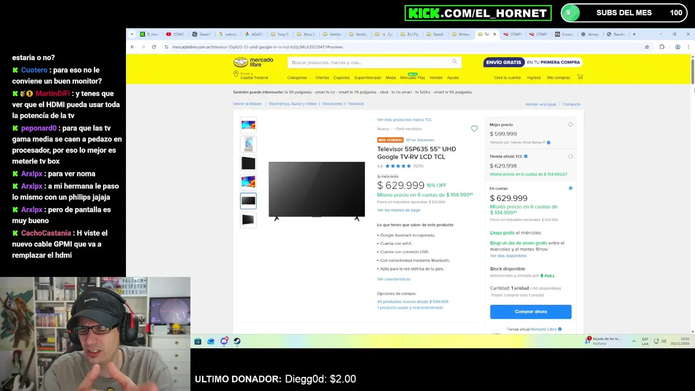Open Mercado Play menu item
The height and width of the screenshot is (391, 695).
pos(413,78)
